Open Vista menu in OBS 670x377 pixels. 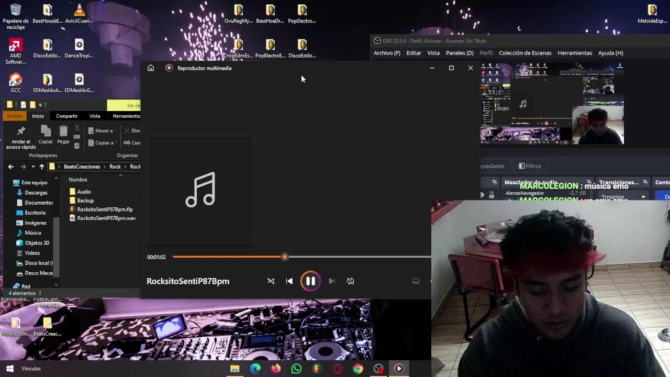pos(433,53)
